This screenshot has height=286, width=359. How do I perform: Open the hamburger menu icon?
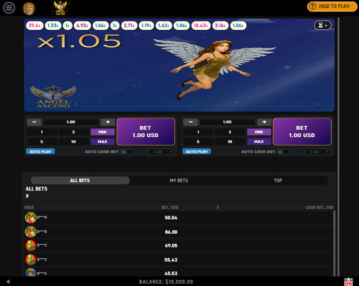point(9,8)
